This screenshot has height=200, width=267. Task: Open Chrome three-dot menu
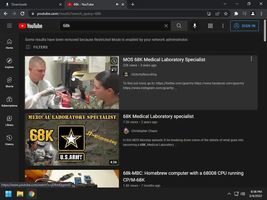pos(261,14)
